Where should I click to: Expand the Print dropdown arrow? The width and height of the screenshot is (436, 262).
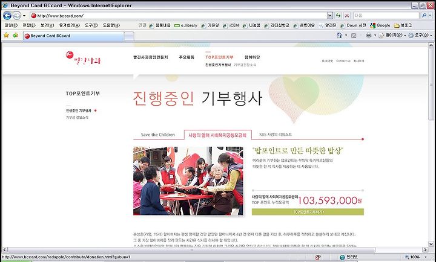click(375, 36)
